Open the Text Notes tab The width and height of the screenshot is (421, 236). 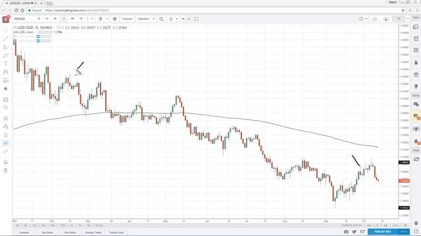47,233
